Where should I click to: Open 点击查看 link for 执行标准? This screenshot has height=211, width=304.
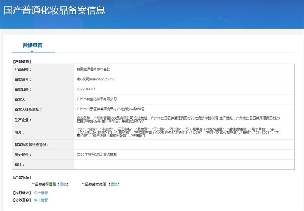[x=41, y=193]
